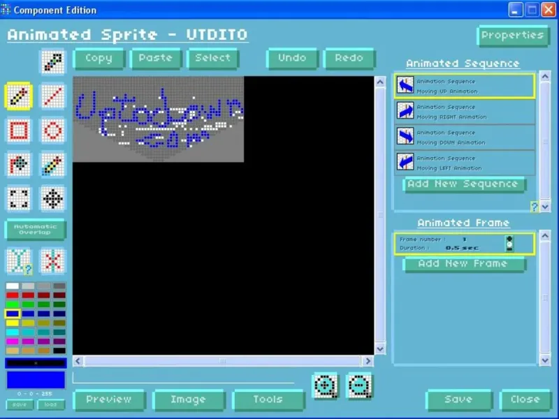Click the Animated Frame list scroll up arrow

(x=545, y=235)
